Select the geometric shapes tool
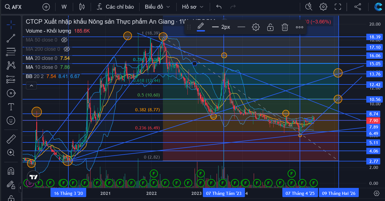The width and height of the screenshot is (385, 201). coord(11,93)
